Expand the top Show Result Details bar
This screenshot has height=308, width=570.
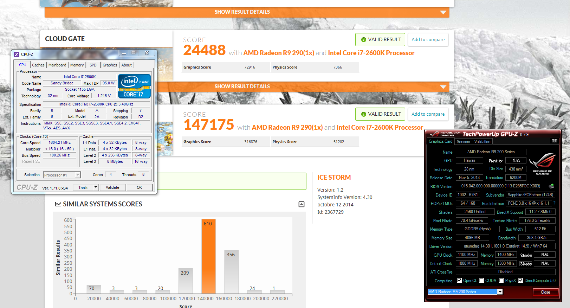pos(247,12)
